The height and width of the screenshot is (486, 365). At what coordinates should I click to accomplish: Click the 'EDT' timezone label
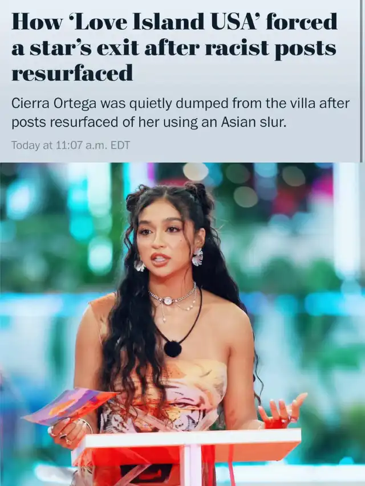[120, 145]
